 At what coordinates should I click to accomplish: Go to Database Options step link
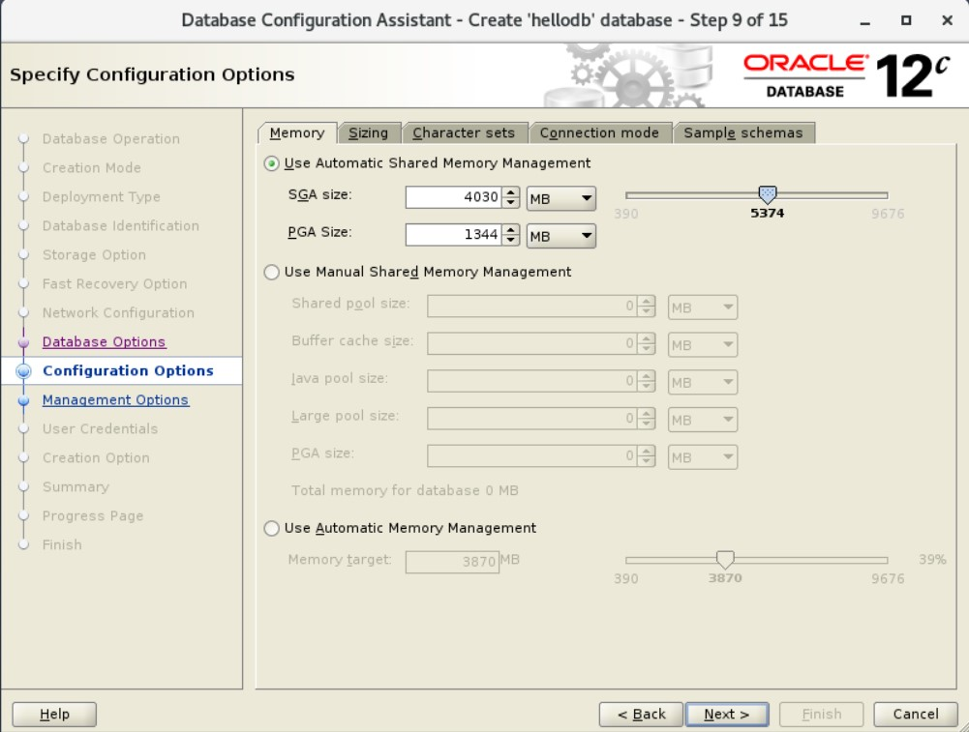[104, 342]
